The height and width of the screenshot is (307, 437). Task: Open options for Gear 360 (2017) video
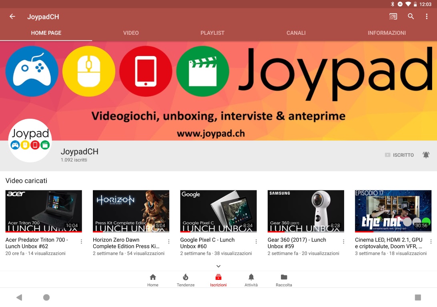344,241
